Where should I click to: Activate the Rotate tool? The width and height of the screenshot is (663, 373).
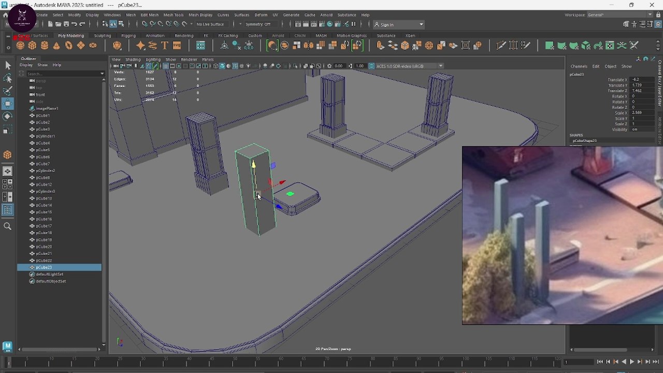[x=7, y=117]
